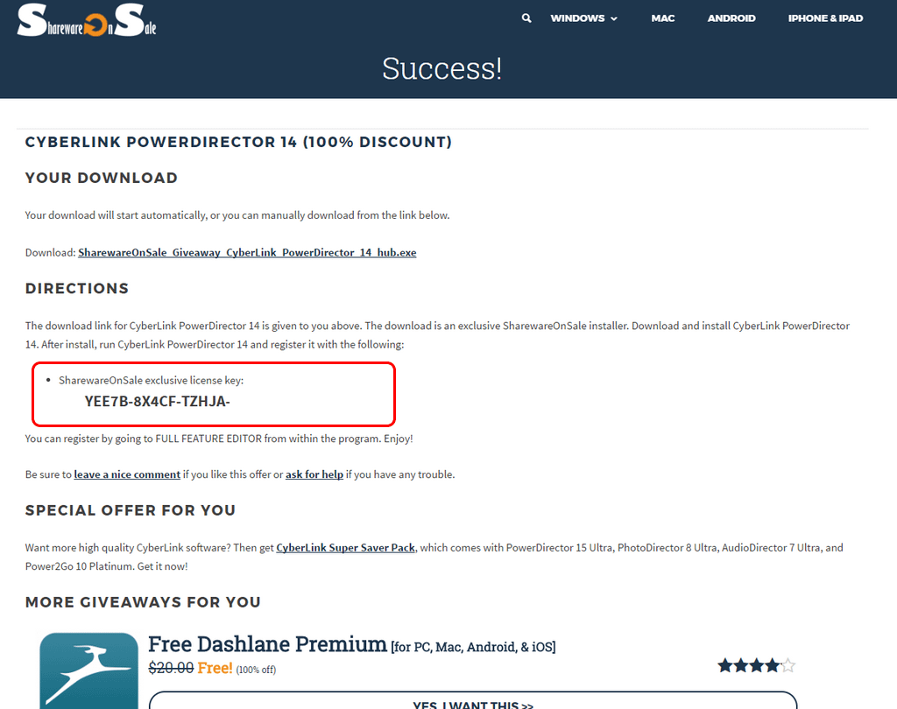Open the iPhone & iPad menu item

[x=825, y=18]
